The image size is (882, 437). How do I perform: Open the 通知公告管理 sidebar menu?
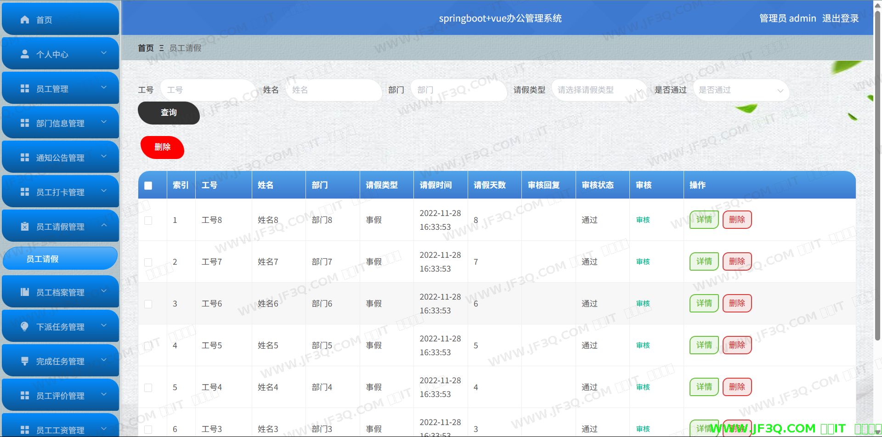[60, 158]
